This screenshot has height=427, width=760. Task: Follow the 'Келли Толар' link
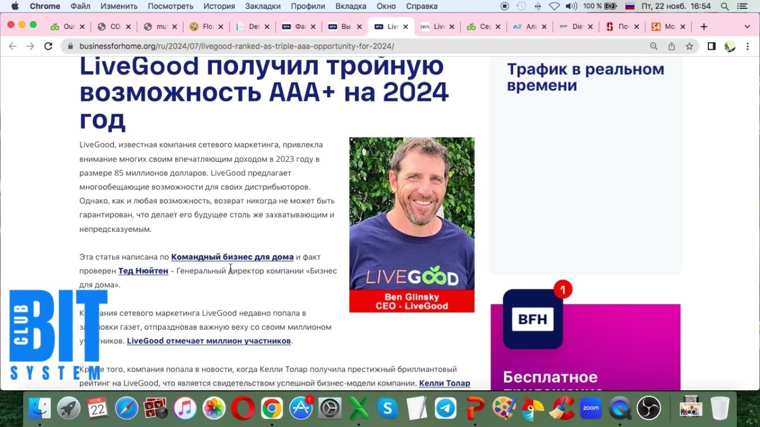point(444,383)
